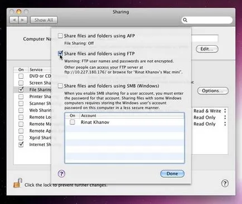Click the Service column header
Screen dimensions: 242x204
coord(40,70)
